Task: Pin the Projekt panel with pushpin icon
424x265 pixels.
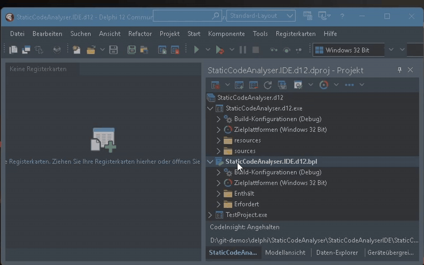Action: [x=400, y=70]
